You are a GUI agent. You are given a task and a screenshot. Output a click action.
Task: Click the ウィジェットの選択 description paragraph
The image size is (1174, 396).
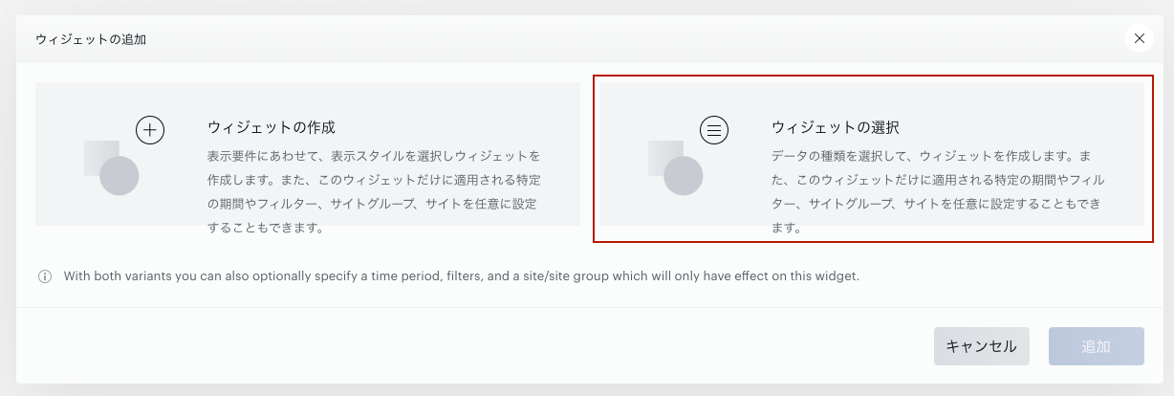[x=939, y=191]
